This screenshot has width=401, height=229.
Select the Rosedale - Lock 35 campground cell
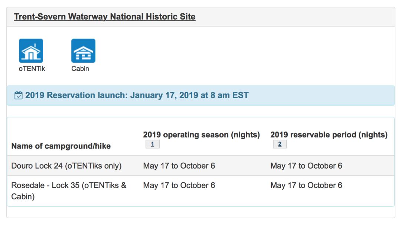click(x=69, y=191)
